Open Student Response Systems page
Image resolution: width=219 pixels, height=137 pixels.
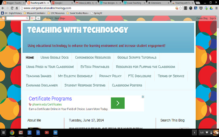click(x=85, y=85)
